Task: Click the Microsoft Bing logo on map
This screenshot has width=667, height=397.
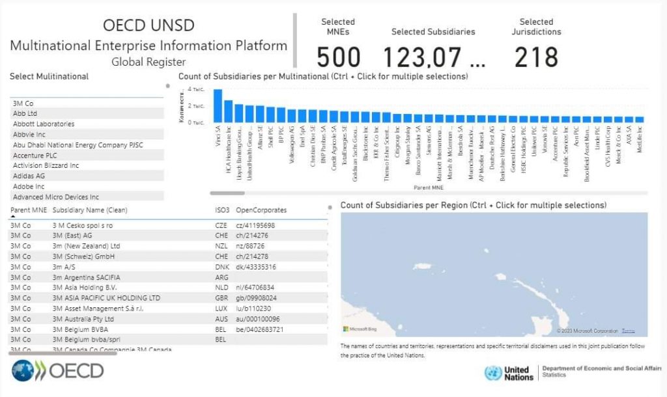Action: coord(360,329)
